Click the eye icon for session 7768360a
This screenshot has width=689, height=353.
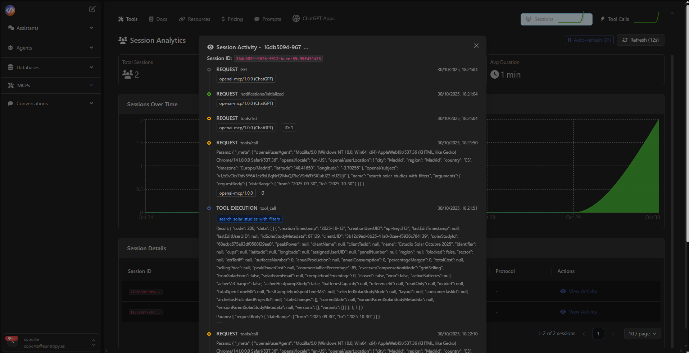pyautogui.click(x=563, y=291)
